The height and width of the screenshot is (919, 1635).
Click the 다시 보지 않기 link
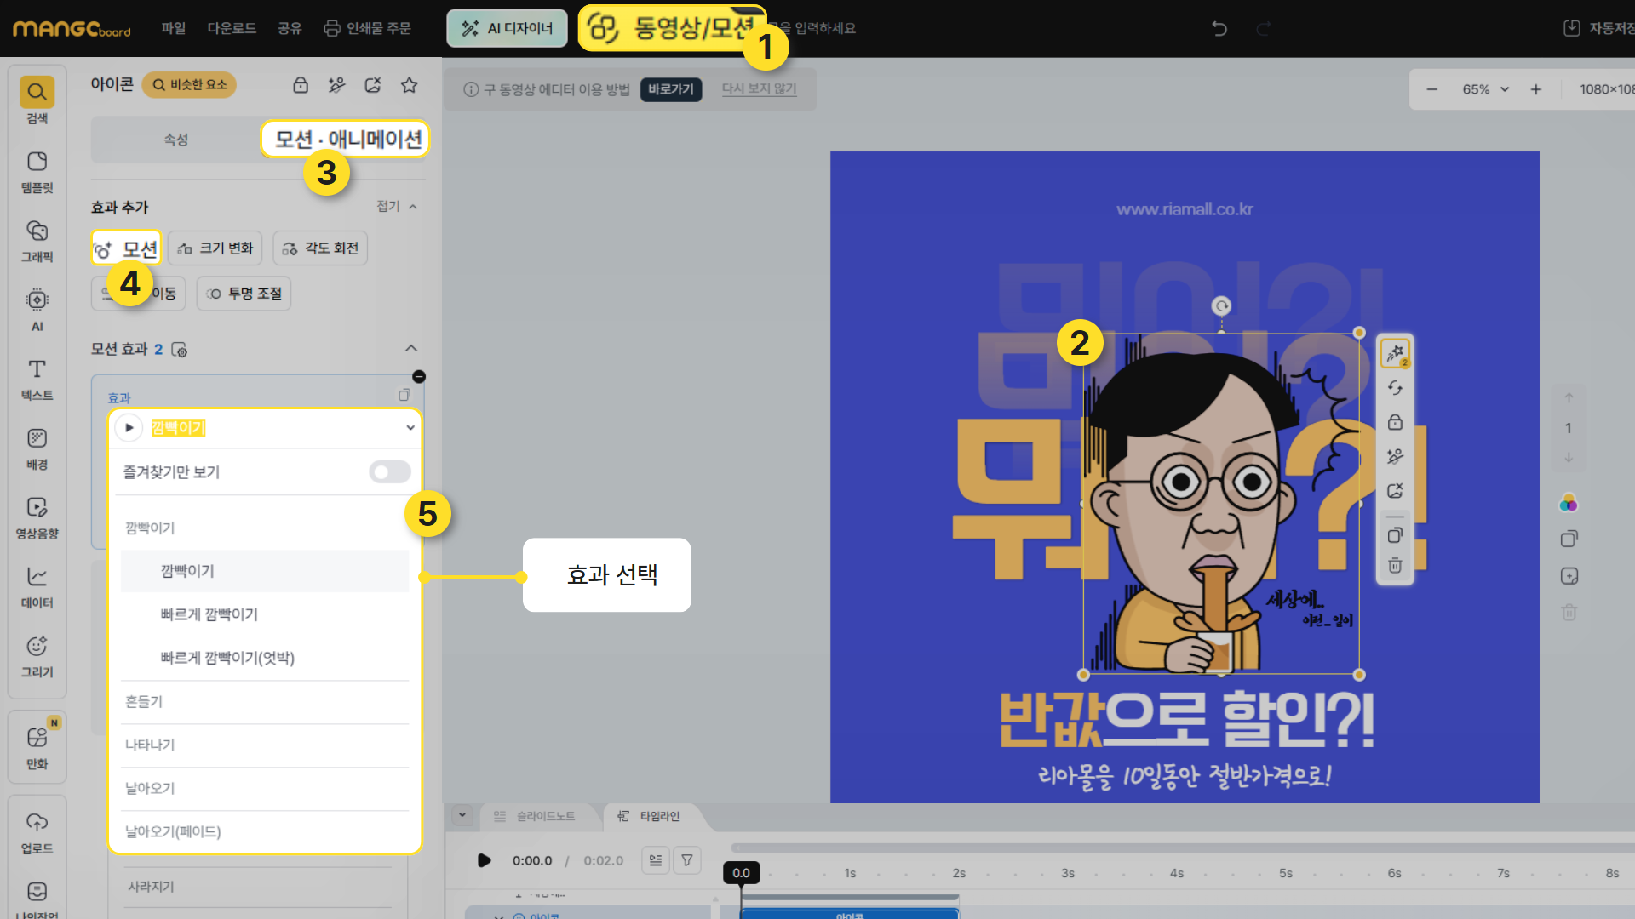tap(760, 88)
